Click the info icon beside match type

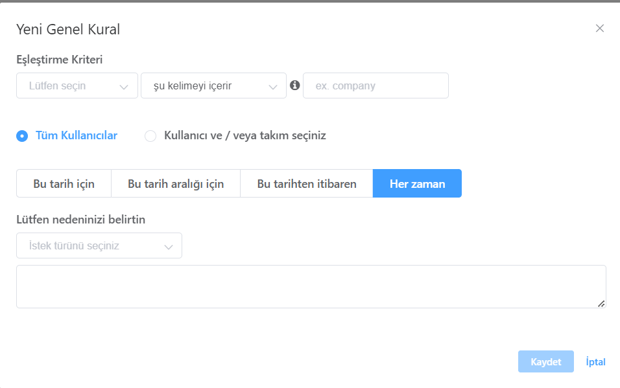pos(295,85)
